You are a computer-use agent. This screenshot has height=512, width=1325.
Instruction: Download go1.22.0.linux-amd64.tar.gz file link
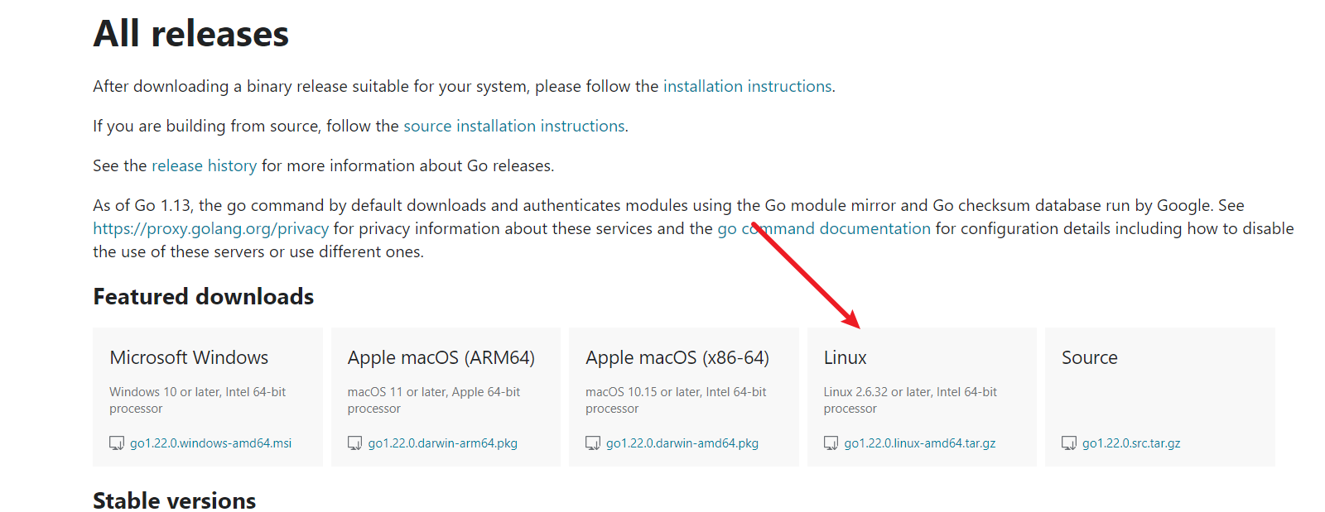click(919, 443)
